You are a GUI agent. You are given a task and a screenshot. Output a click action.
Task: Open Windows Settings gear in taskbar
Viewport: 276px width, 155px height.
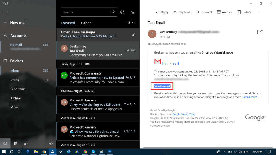tap(61, 152)
